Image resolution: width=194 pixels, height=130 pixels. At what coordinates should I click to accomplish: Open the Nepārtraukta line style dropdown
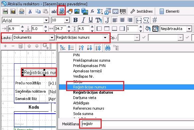click(x=189, y=29)
